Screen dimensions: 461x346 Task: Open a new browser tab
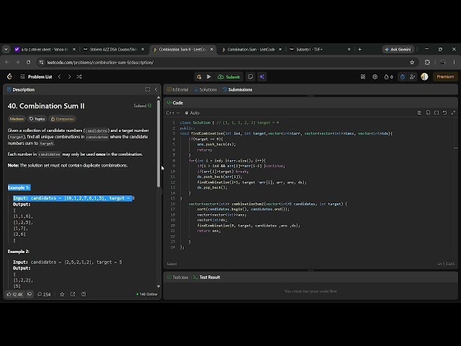click(x=360, y=50)
